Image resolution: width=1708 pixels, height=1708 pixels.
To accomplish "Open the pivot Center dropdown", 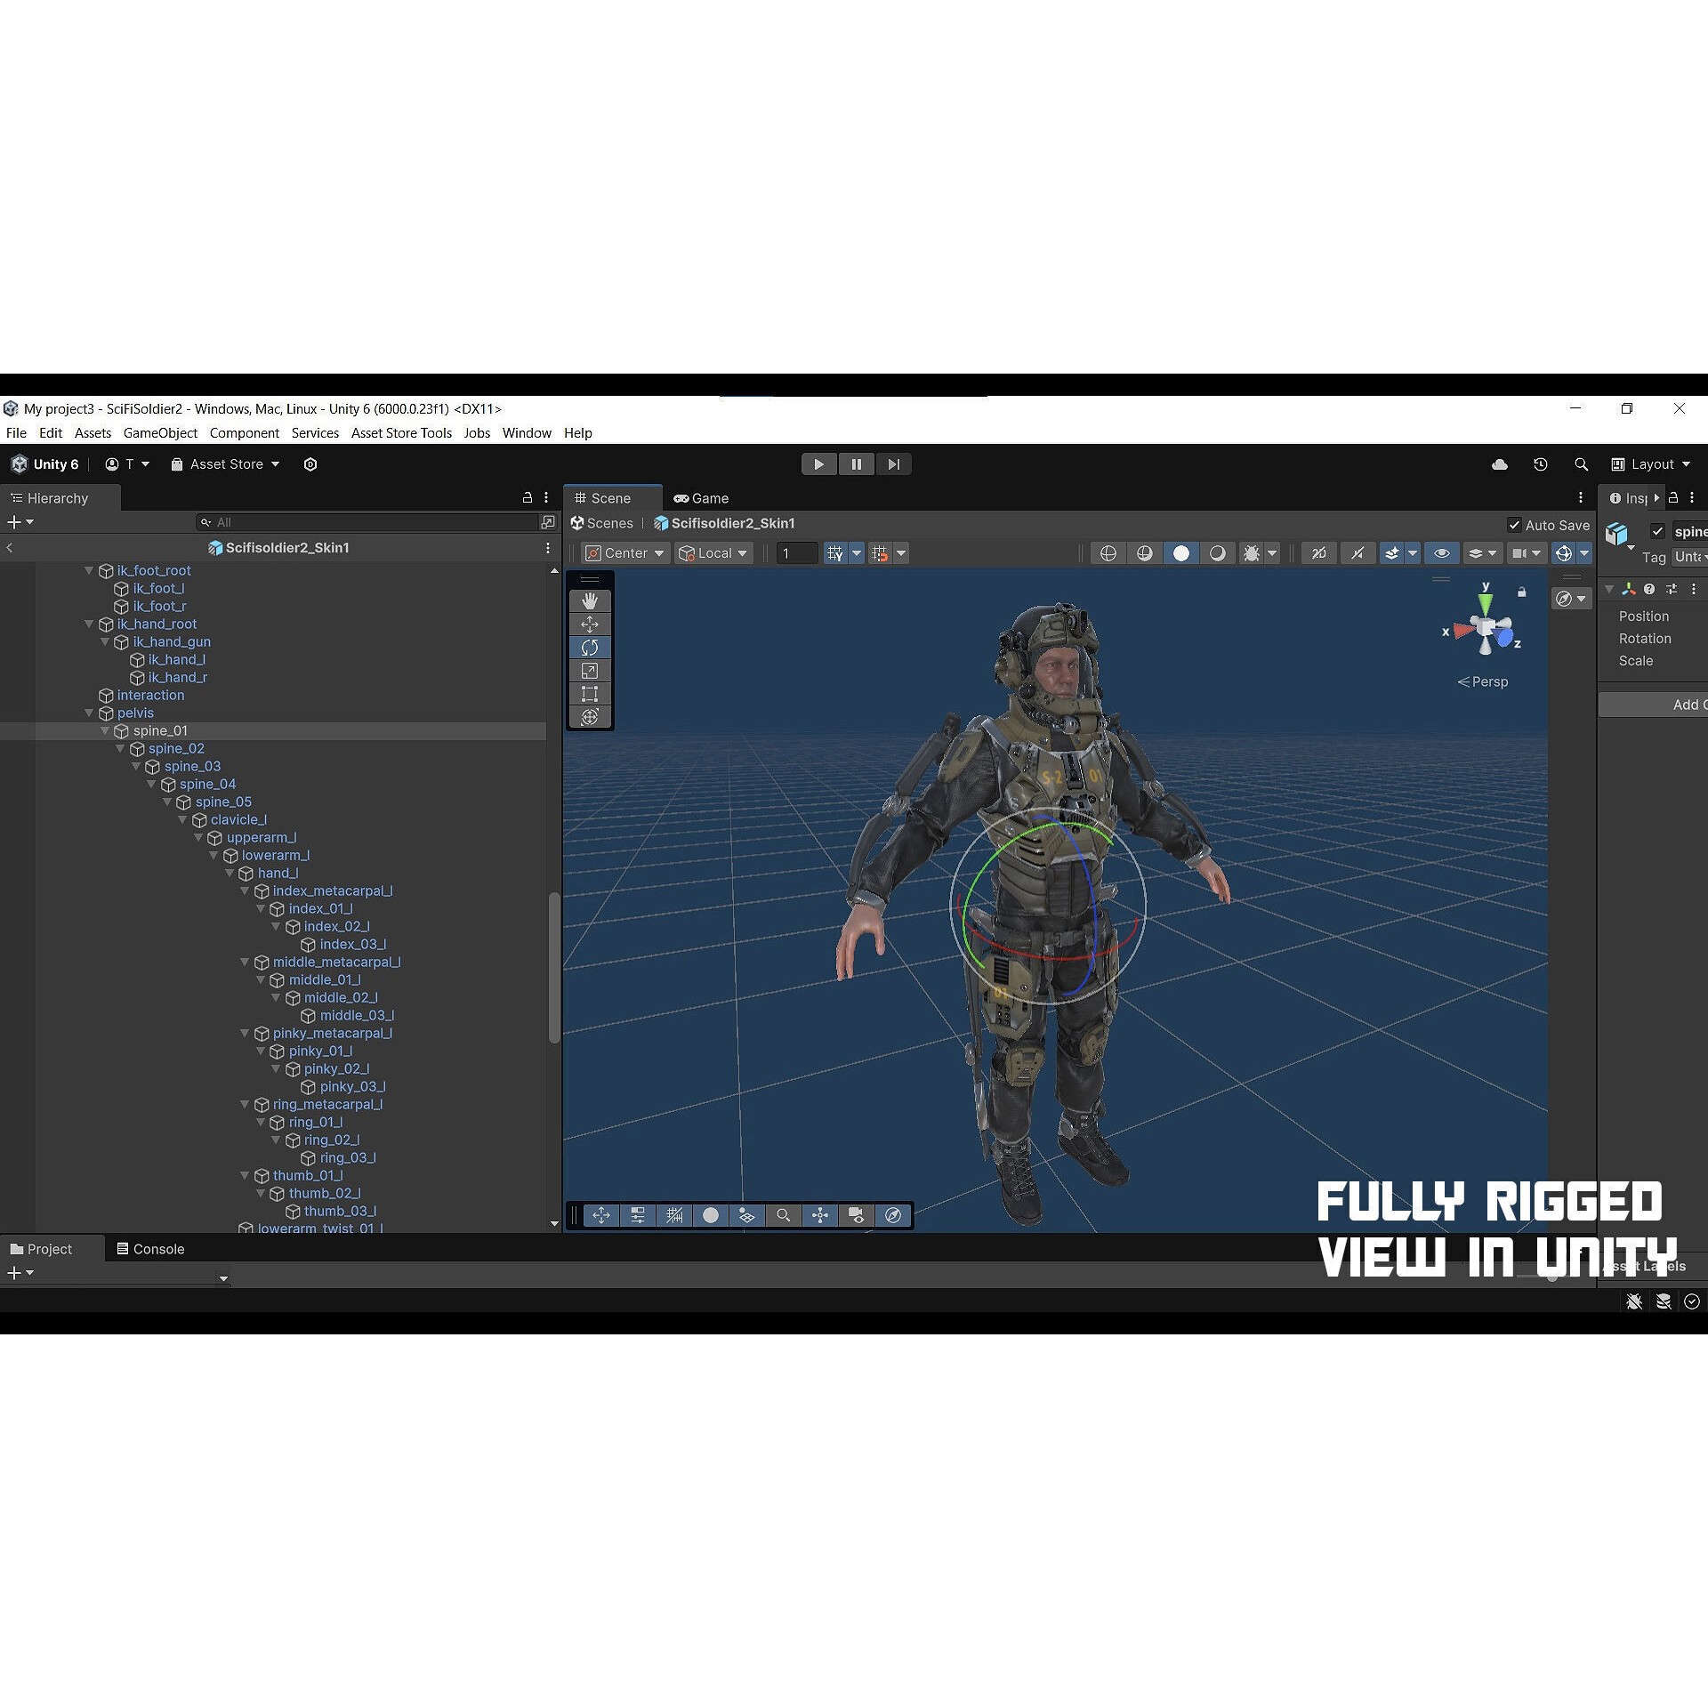I will point(624,553).
